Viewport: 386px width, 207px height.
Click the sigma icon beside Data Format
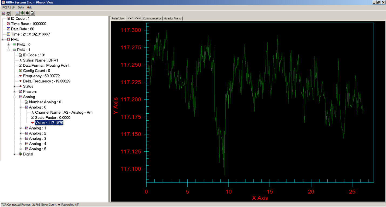click(x=21, y=66)
